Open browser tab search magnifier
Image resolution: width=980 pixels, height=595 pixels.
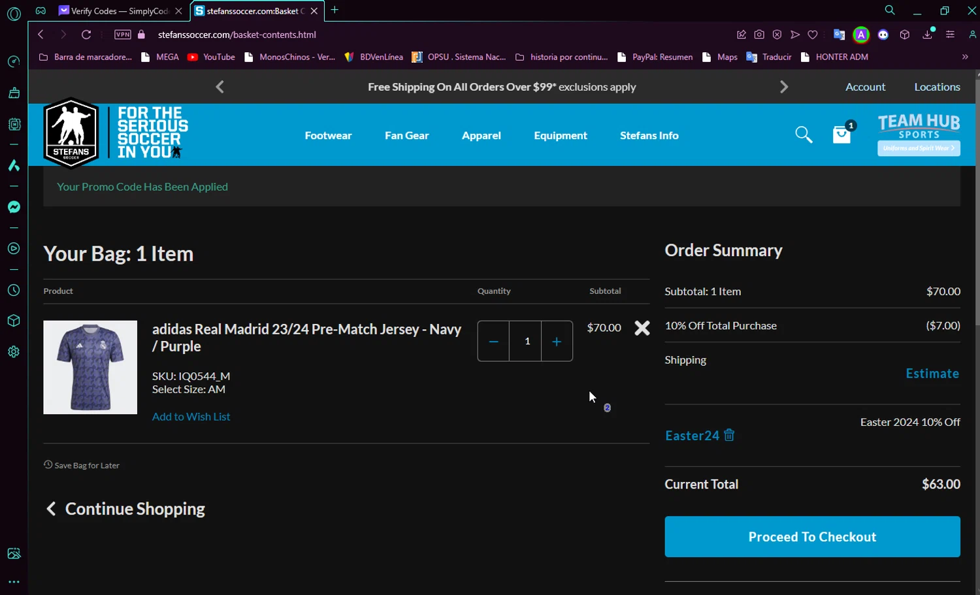[890, 10]
